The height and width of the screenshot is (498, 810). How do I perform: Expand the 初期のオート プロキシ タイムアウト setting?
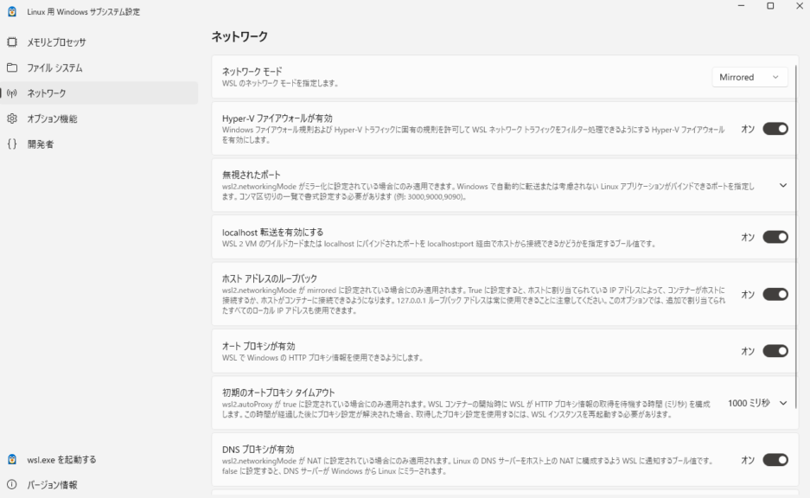tap(783, 404)
